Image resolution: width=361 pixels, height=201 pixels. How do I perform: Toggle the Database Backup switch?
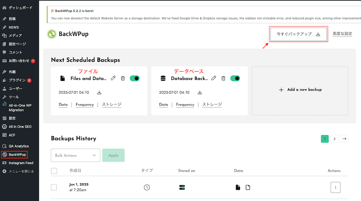235,78
